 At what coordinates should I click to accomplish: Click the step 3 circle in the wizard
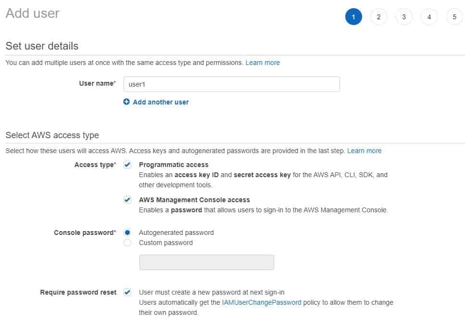[x=404, y=16]
